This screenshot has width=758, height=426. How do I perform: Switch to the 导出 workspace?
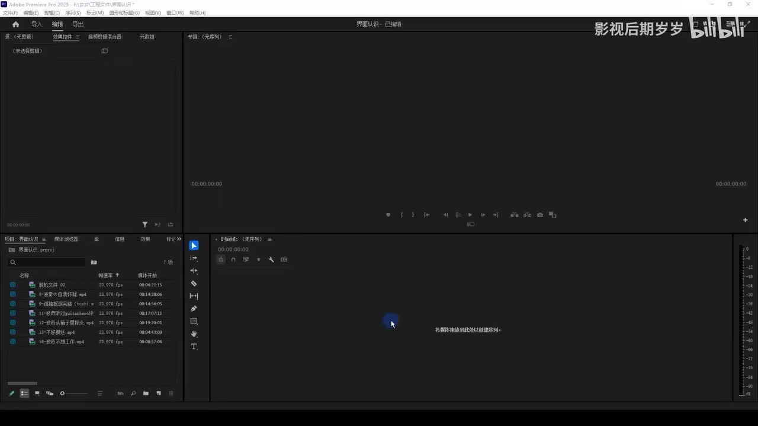point(78,24)
